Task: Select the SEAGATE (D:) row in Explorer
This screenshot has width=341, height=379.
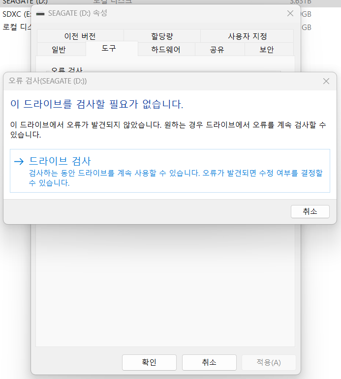Action: (x=169, y=2)
